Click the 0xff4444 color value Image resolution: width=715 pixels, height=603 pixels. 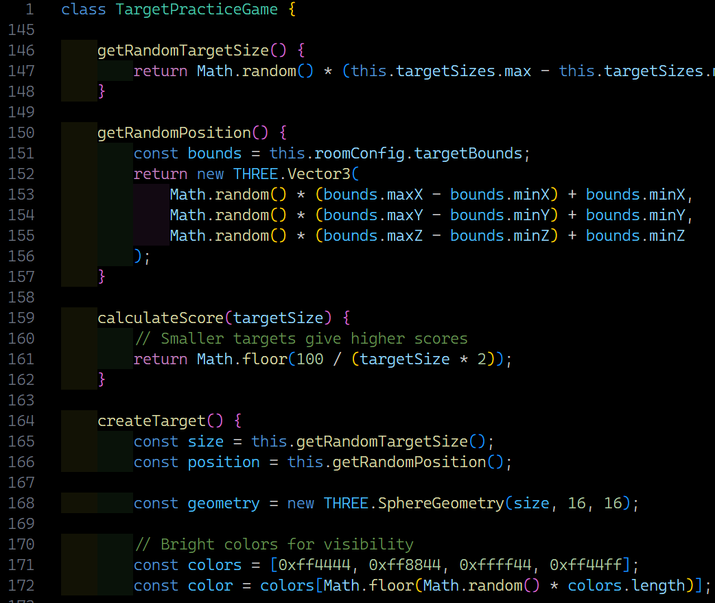pyautogui.click(x=314, y=565)
